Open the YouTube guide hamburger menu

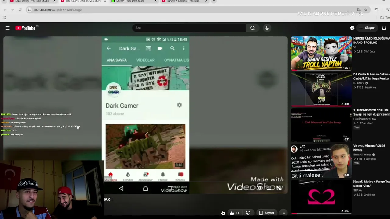coord(8,28)
